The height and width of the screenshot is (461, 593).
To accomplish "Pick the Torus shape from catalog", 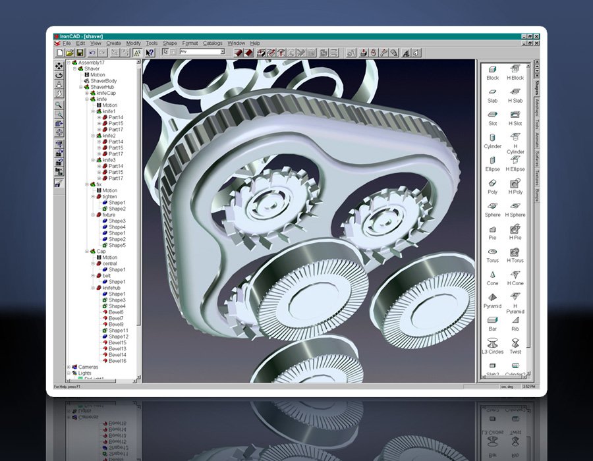I will coord(492,253).
